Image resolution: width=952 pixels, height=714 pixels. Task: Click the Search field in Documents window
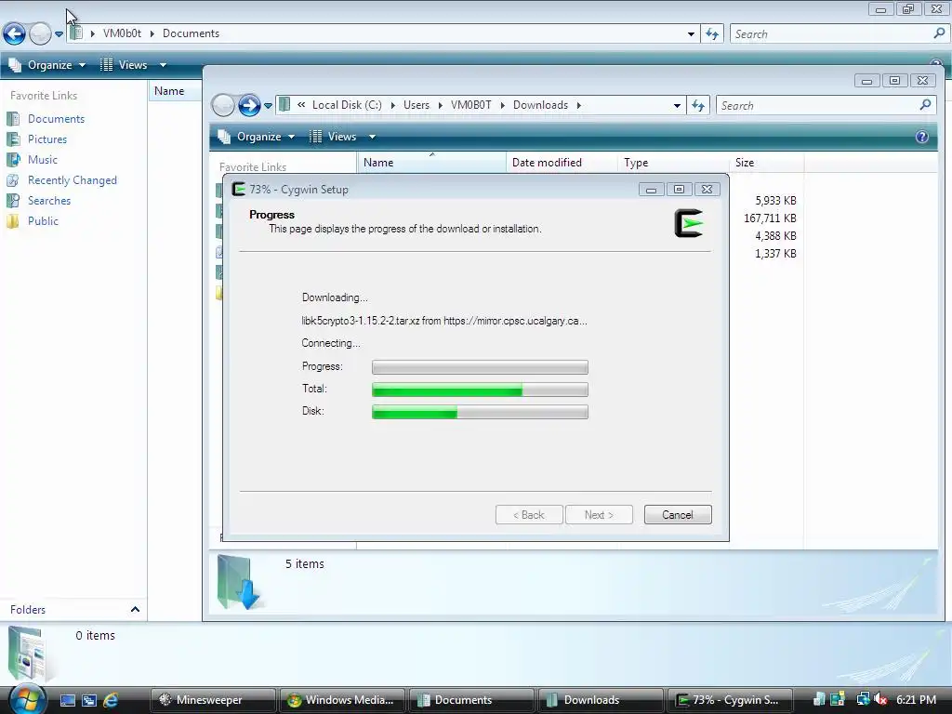click(x=831, y=34)
